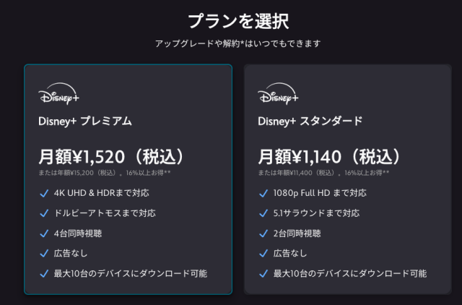
Task: Click the ¥15,200 annual price note
Action: point(104,173)
